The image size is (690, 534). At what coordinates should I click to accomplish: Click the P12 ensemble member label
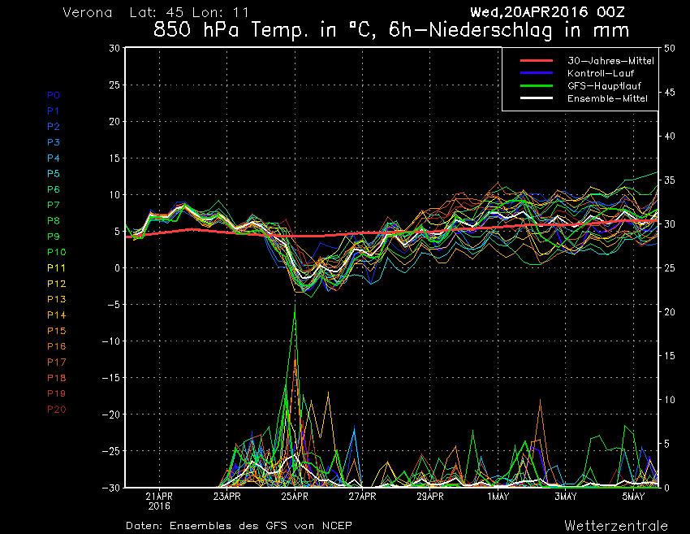[56, 284]
